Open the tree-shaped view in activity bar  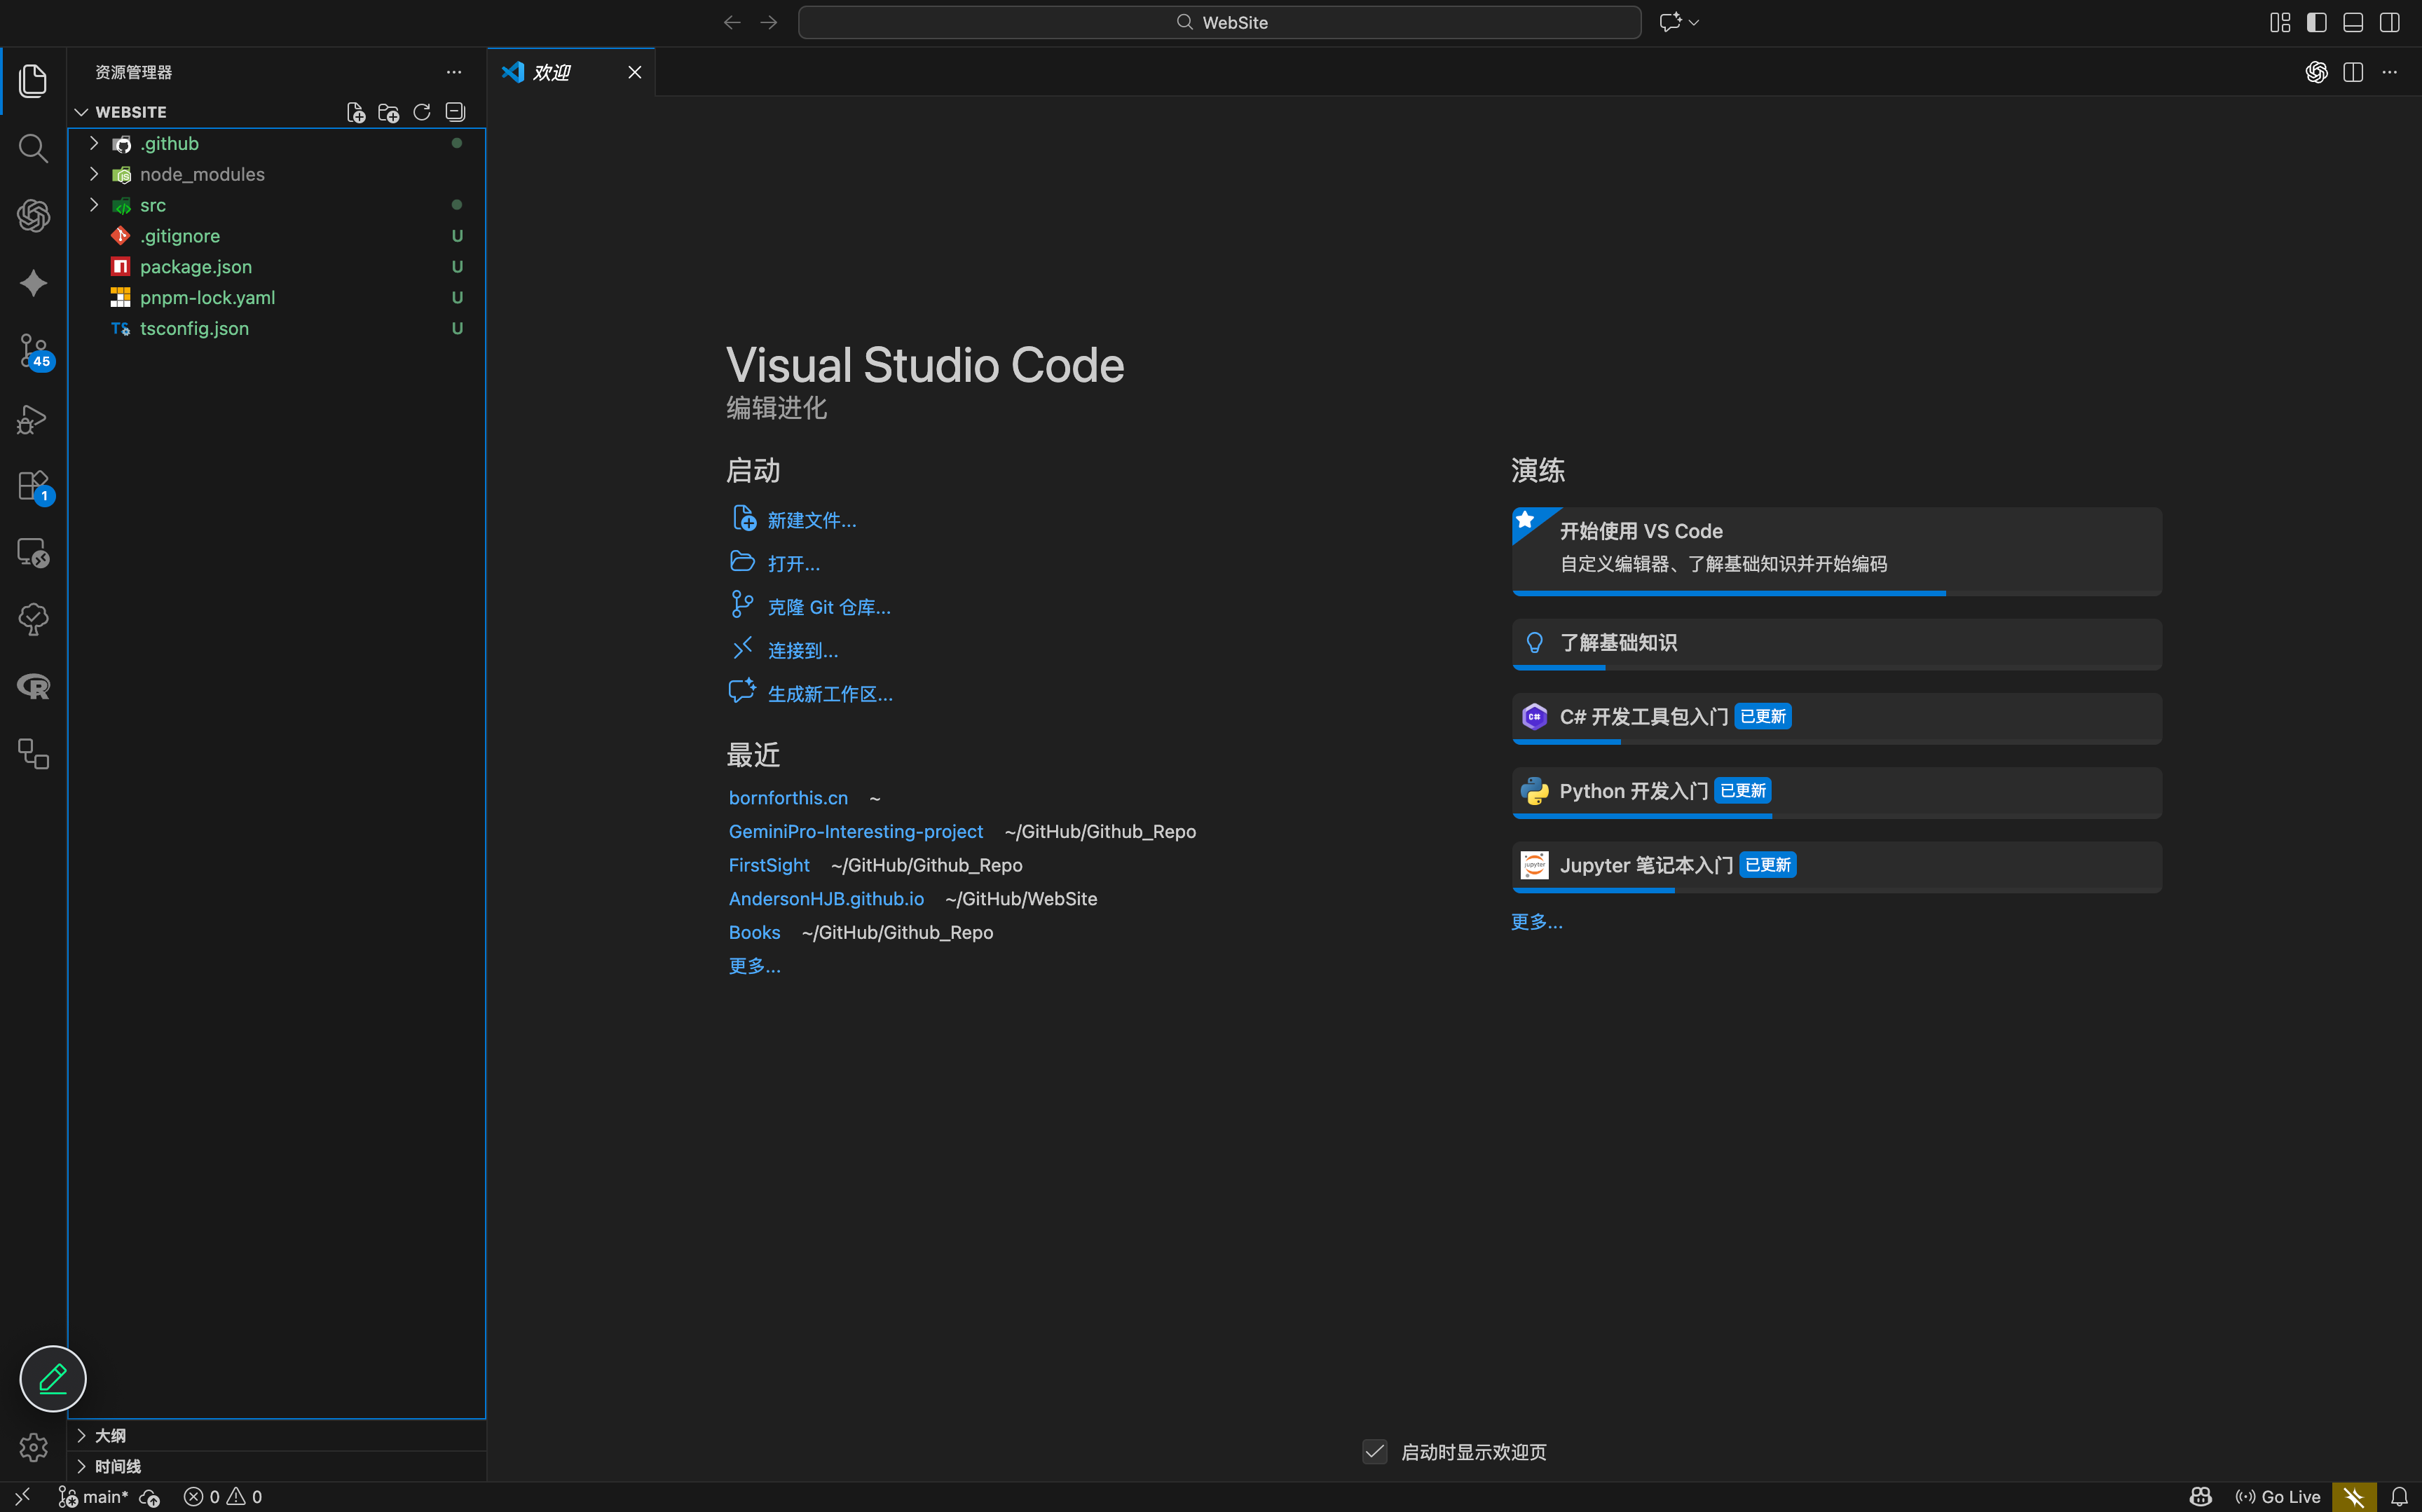click(33, 620)
